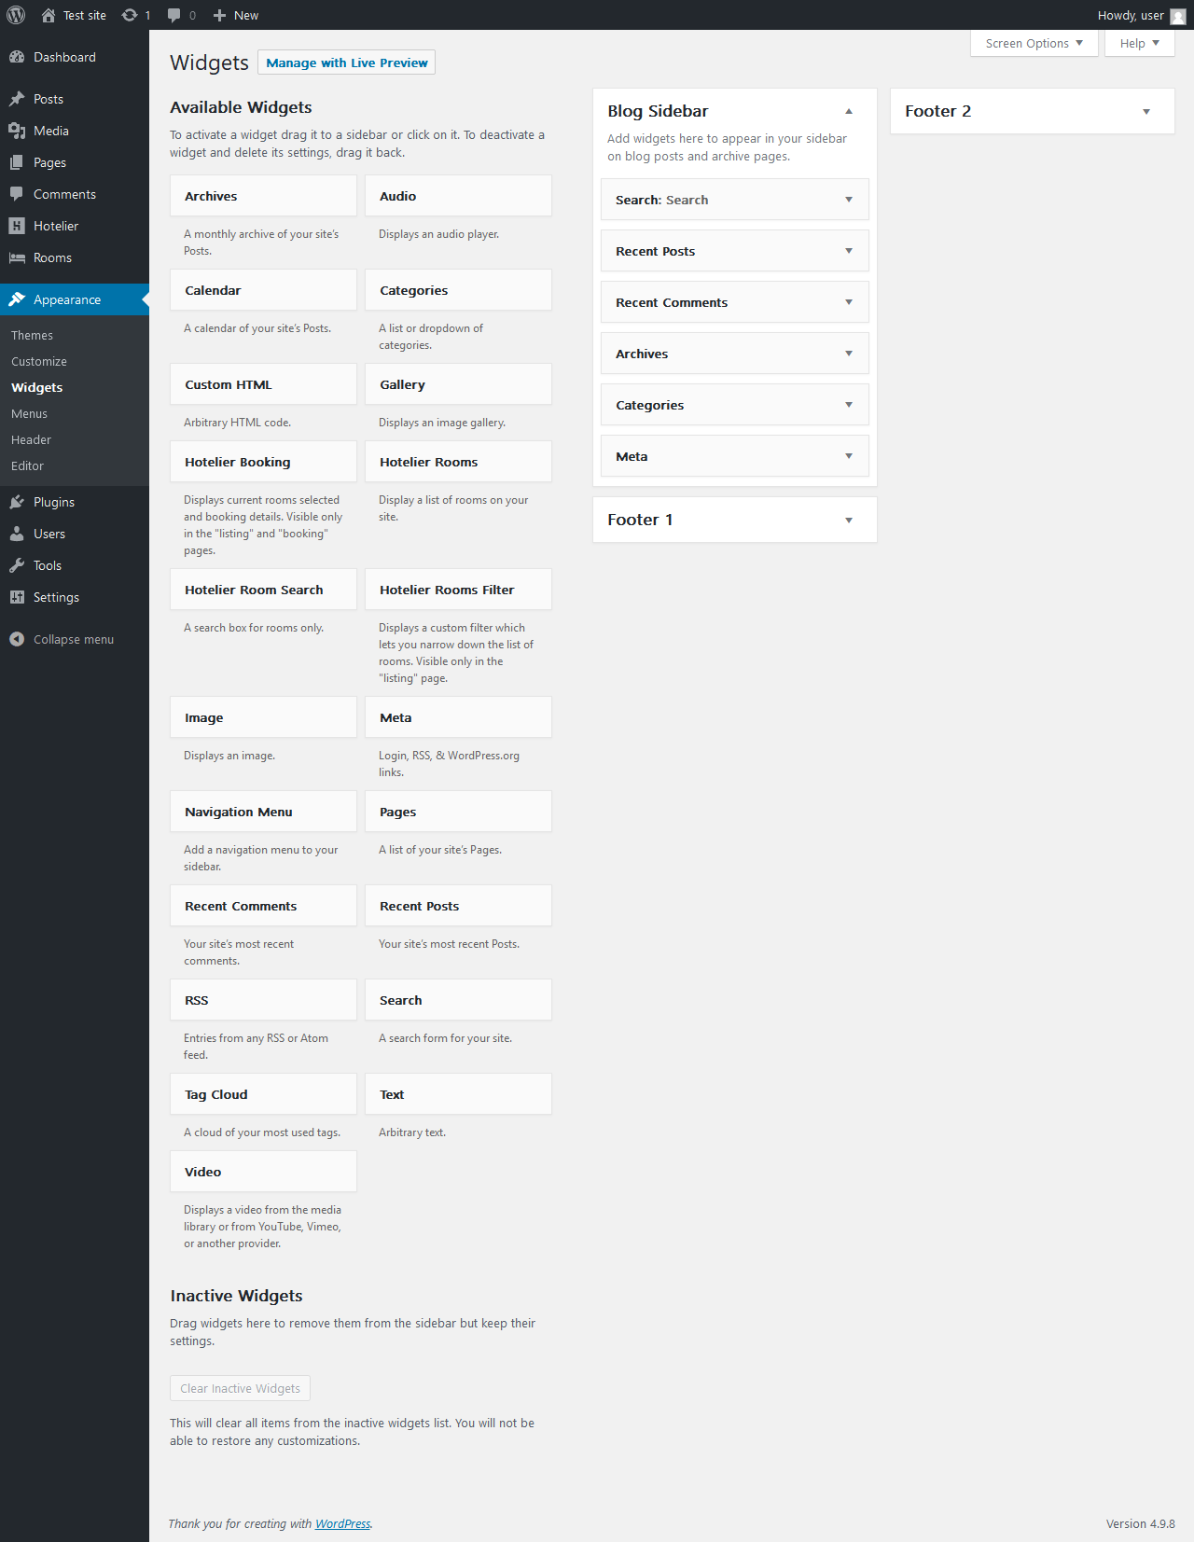Expand the Categories sidebar widget arrow
The width and height of the screenshot is (1194, 1542).
coord(849,405)
